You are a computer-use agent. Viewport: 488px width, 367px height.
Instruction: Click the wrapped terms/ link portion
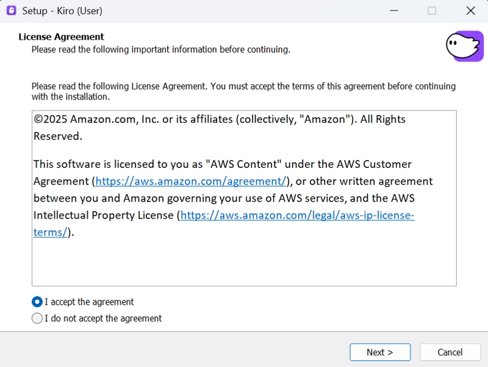50,232
